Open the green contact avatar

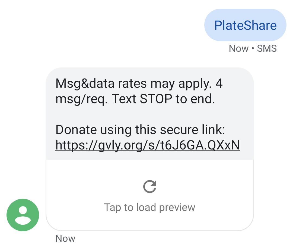tap(23, 215)
